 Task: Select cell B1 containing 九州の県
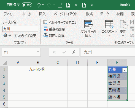tap(38, 70)
